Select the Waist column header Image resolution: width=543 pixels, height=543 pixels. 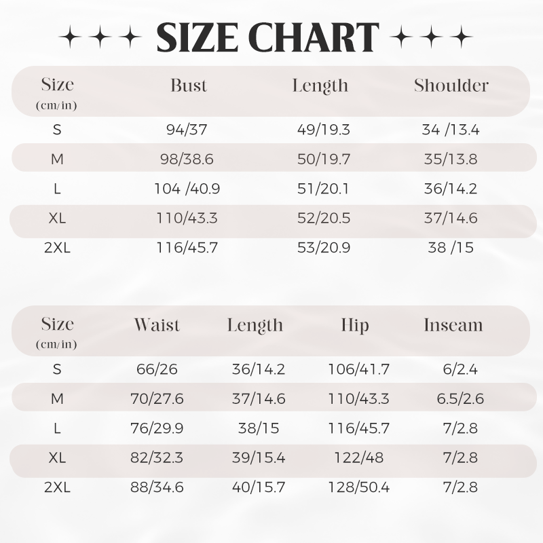[x=157, y=325]
